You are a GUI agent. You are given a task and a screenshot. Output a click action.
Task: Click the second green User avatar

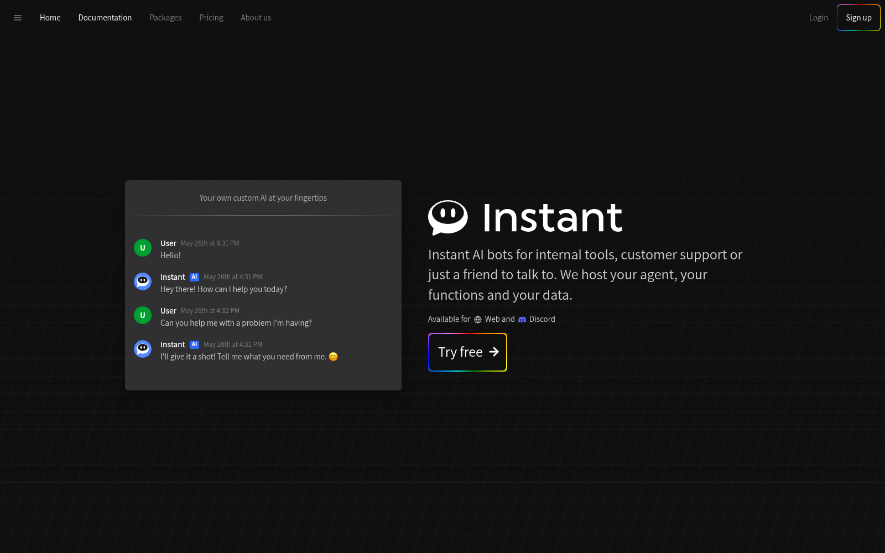[143, 315]
